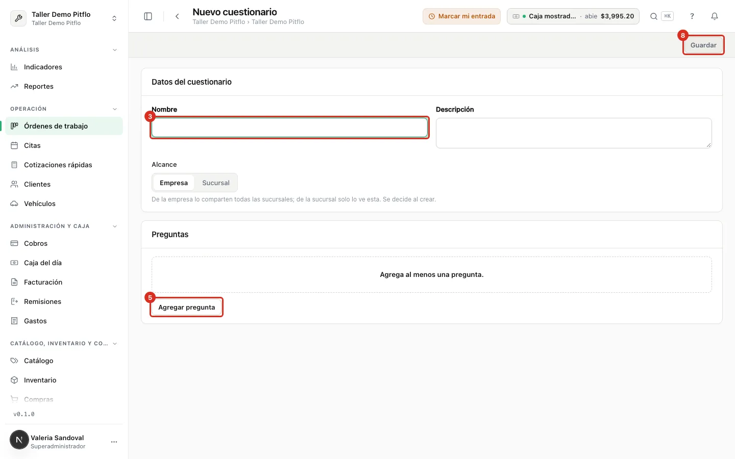Go back using the left chevron

(177, 16)
